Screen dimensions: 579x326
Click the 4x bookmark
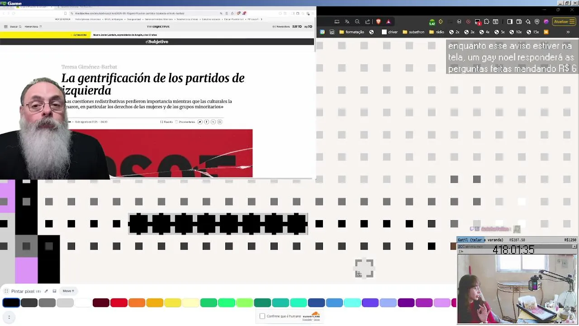[484, 32]
